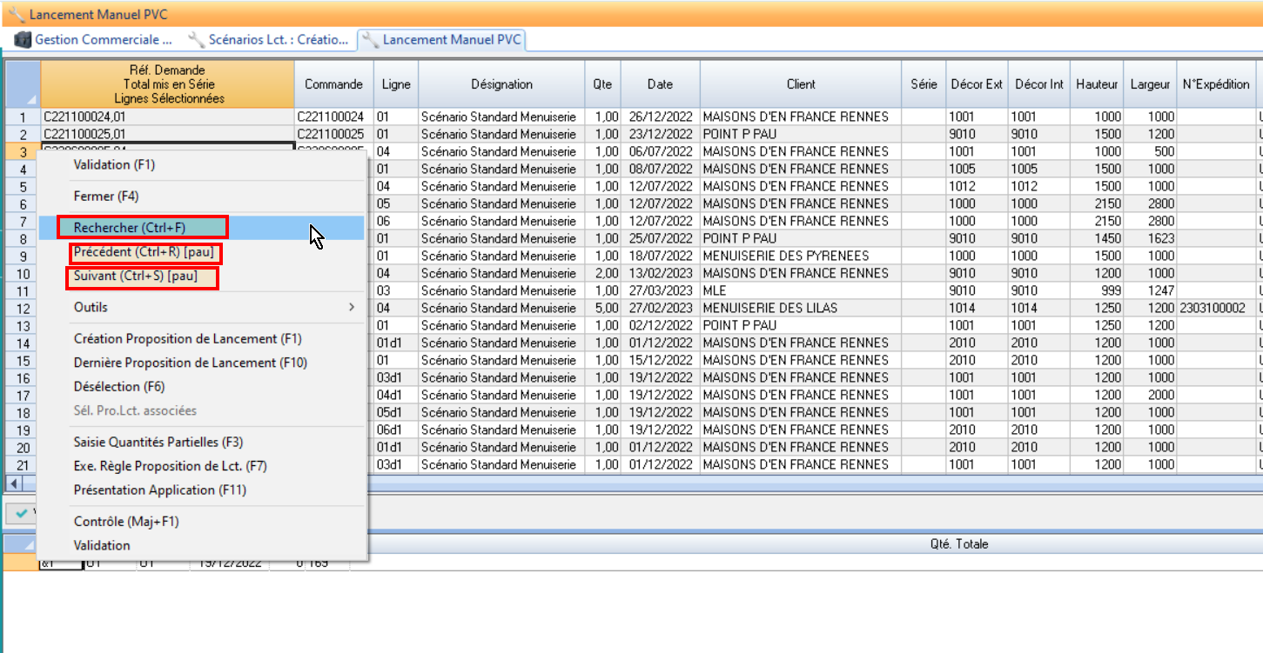Screen dimensions: 1263x653
Task: Click the grid's top-left select-all corner
Action: (x=22, y=83)
